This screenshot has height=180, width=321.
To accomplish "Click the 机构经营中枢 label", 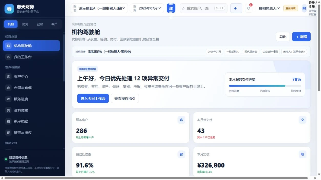I will coord(88,69).
